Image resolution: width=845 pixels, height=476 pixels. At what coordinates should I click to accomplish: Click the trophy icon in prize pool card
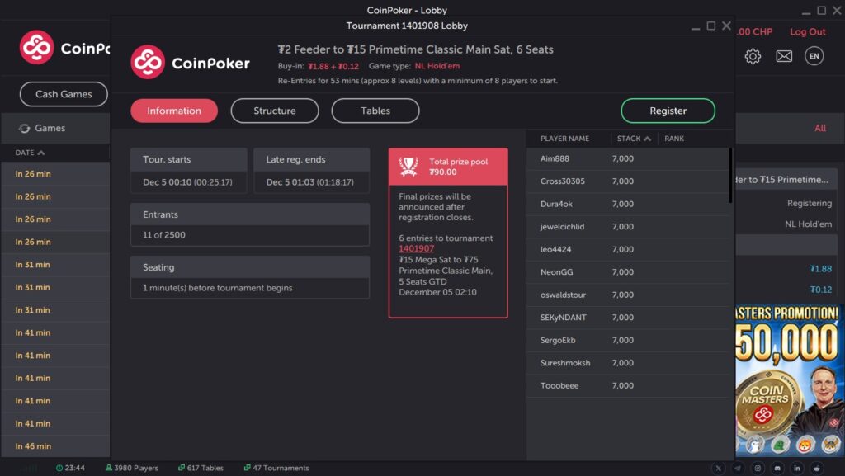tap(408, 167)
